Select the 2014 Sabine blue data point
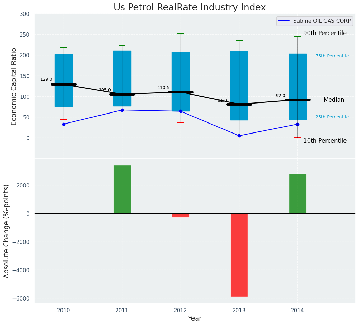 (x=297, y=124)
